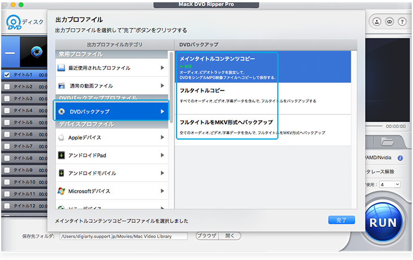Expand the Appleデバイス profile category
Screen dimensions: 413x260
coord(112,137)
